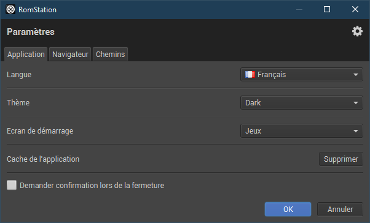Open the Thème dropdown showing Dark
Image resolution: width=370 pixels, height=223 pixels.
[302, 102]
